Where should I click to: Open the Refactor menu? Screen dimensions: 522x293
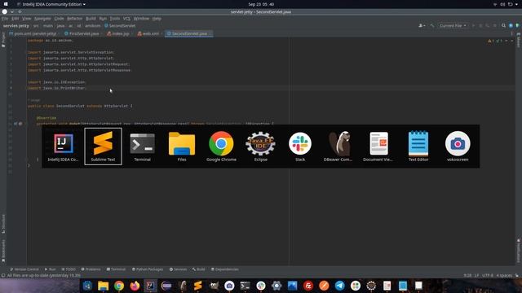point(74,19)
